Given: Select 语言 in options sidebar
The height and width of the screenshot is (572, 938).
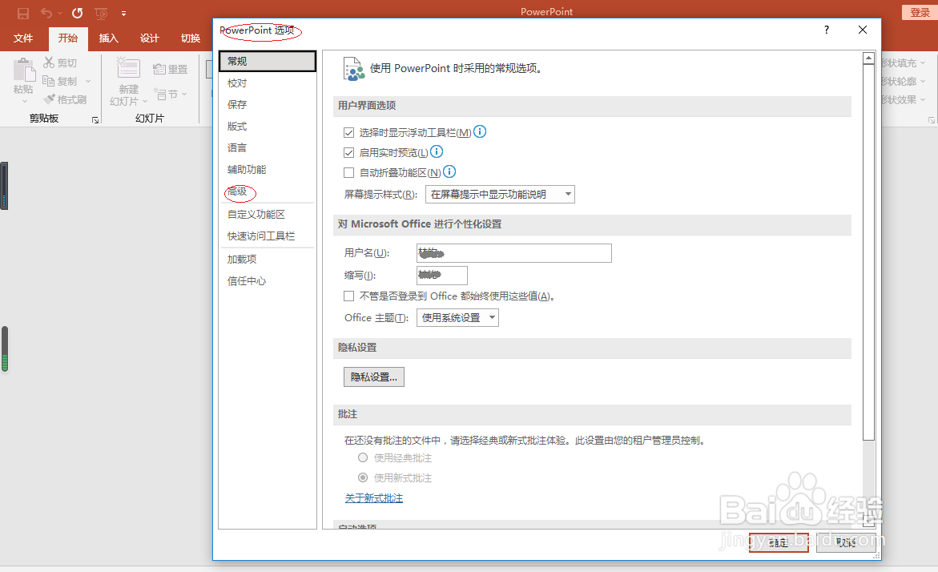Looking at the screenshot, I should [x=268, y=147].
